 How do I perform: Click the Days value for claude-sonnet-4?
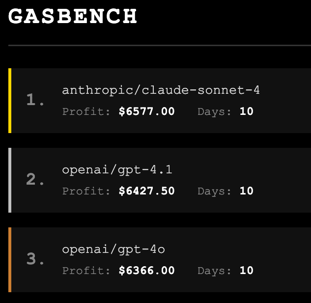pyautogui.click(x=246, y=111)
